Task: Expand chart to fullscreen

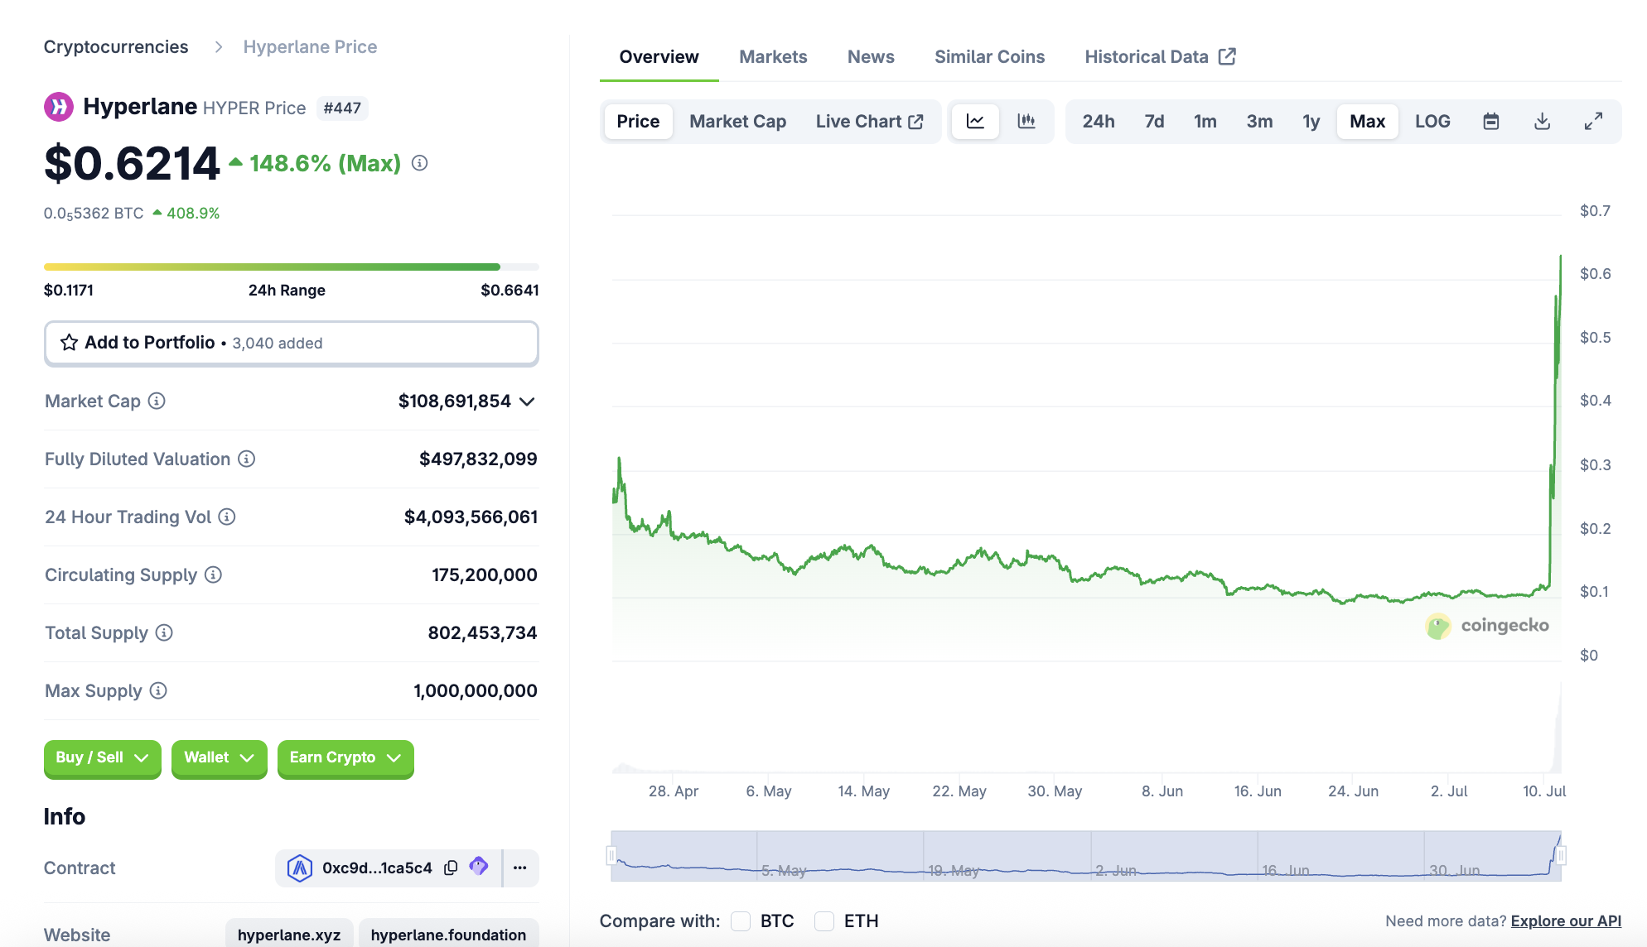Action: click(x=1593, y=122)
